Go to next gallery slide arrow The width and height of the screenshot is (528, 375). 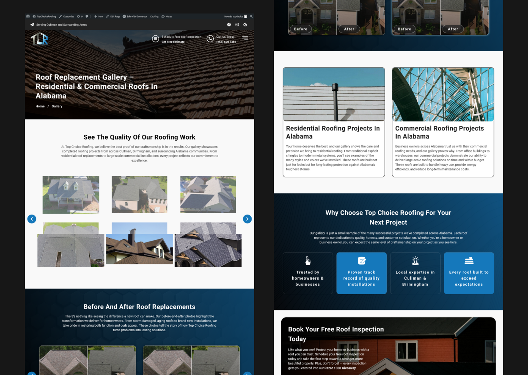[x=247, y=219]
